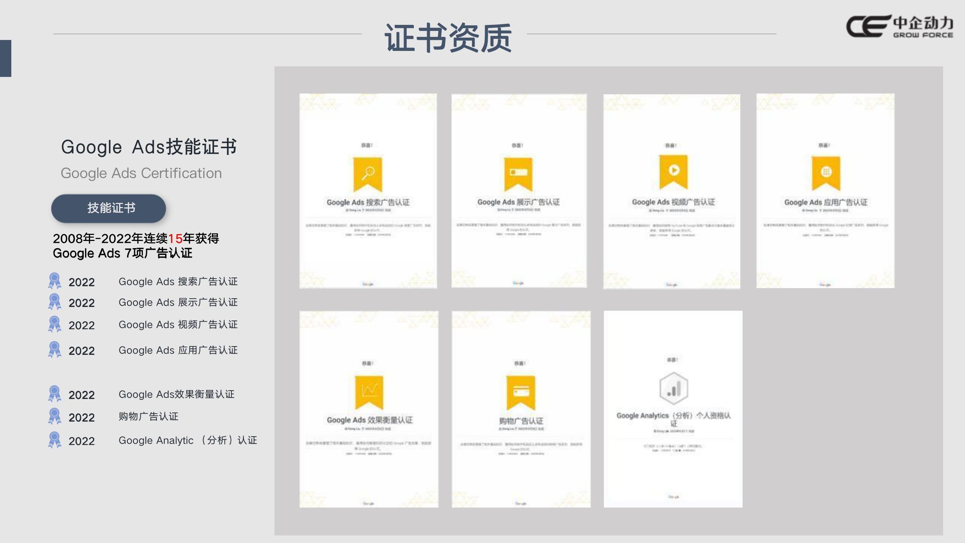Click the title Google Analytics（分析）个人资格认证 on the certificate
Screen dimensions: 965x543
click(674, 419)
